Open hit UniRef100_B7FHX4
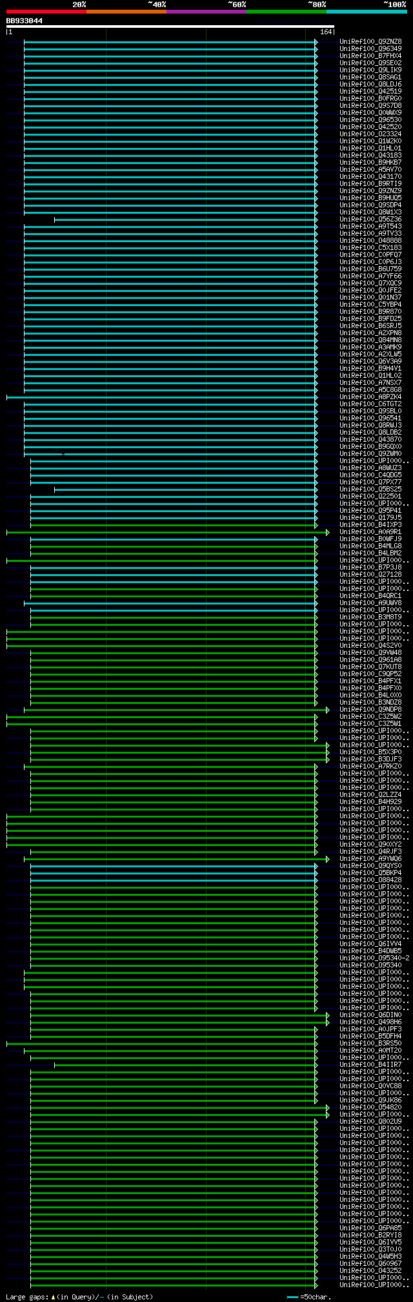The width and height of the screenshot is (413, 1302). (370, 56)
